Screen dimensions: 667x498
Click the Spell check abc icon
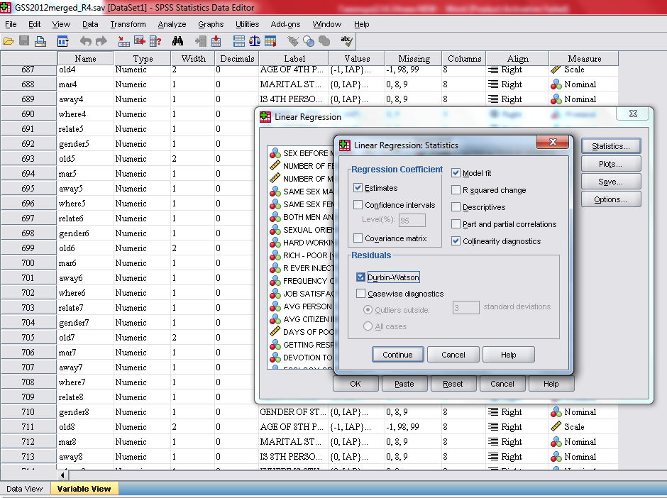(347, 41)
